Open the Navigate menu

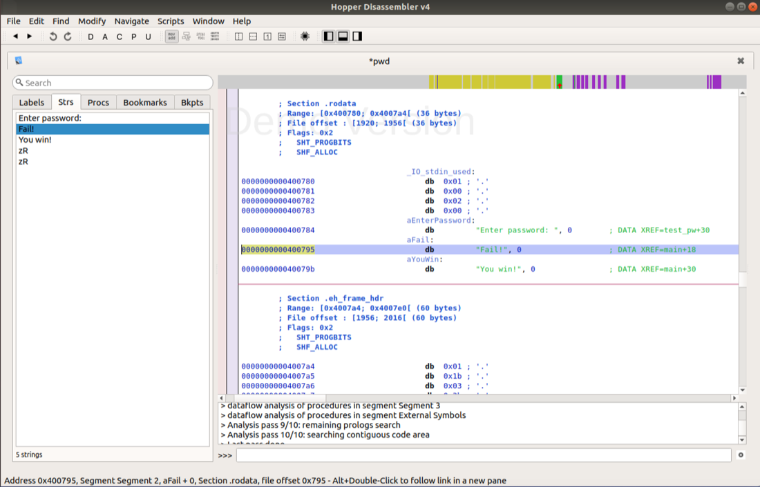tap(131, 21)
